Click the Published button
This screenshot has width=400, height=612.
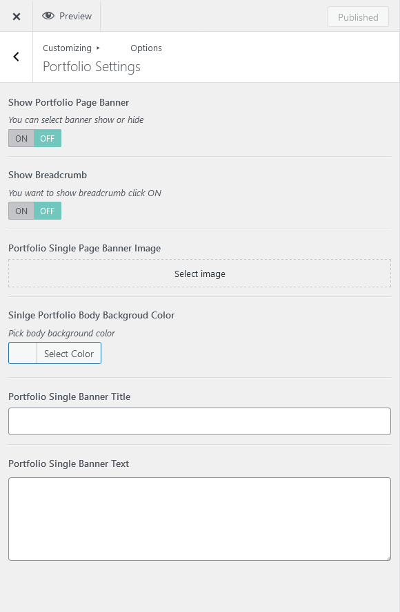[x=358, y=17]
